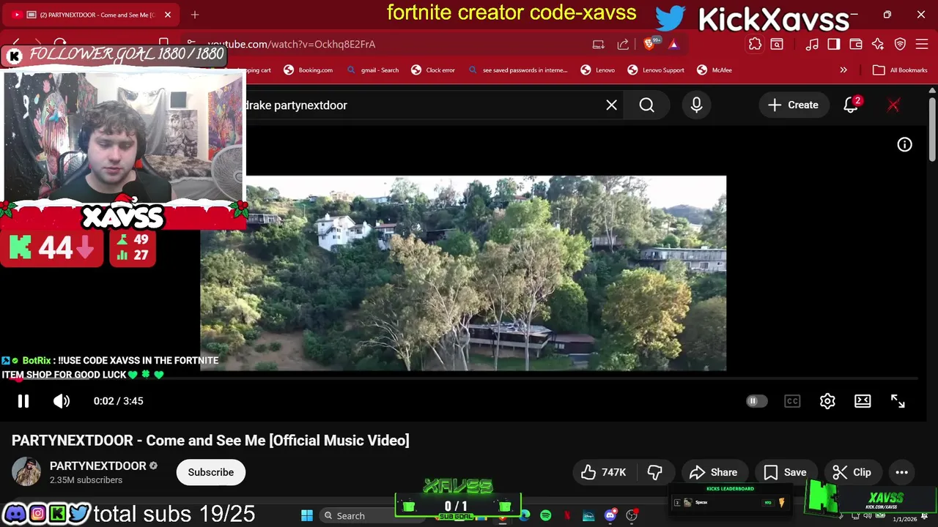Viewport: 938px width, 527px height.
Task: Click the browser share page icon
Action: (x=623, y=45)
